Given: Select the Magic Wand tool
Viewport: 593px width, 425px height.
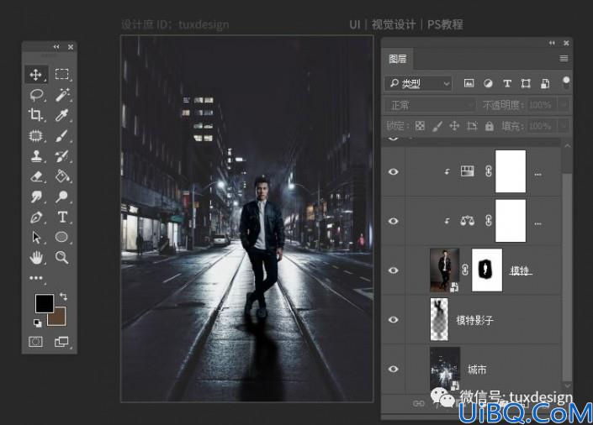Looking at the screenshot, I should tap(62, 94).
